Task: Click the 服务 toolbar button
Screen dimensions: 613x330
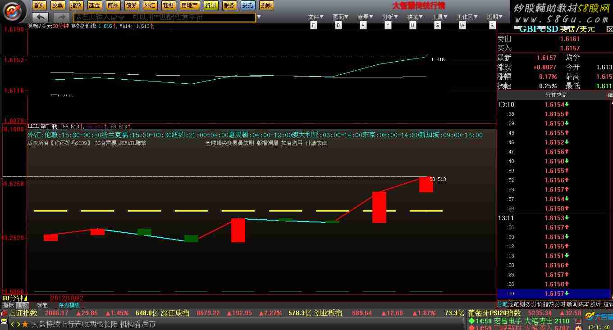Action: click(x=229, y=5)
